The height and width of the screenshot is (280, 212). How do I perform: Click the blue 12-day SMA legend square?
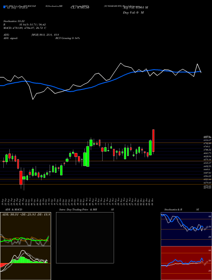coord(4,7)
